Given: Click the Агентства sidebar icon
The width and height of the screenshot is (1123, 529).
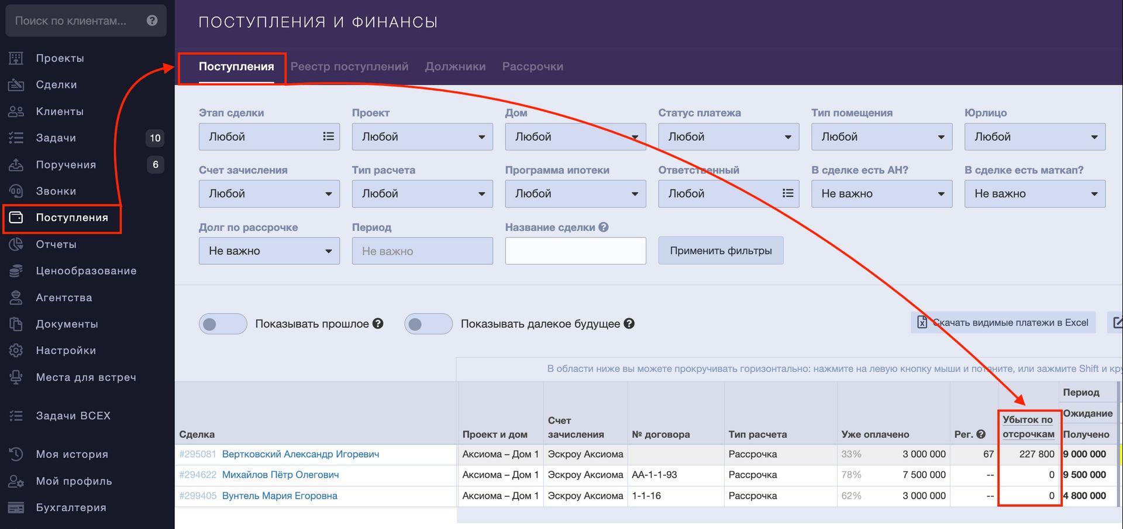Looking at the screenshot, I should tap(16, 298).
